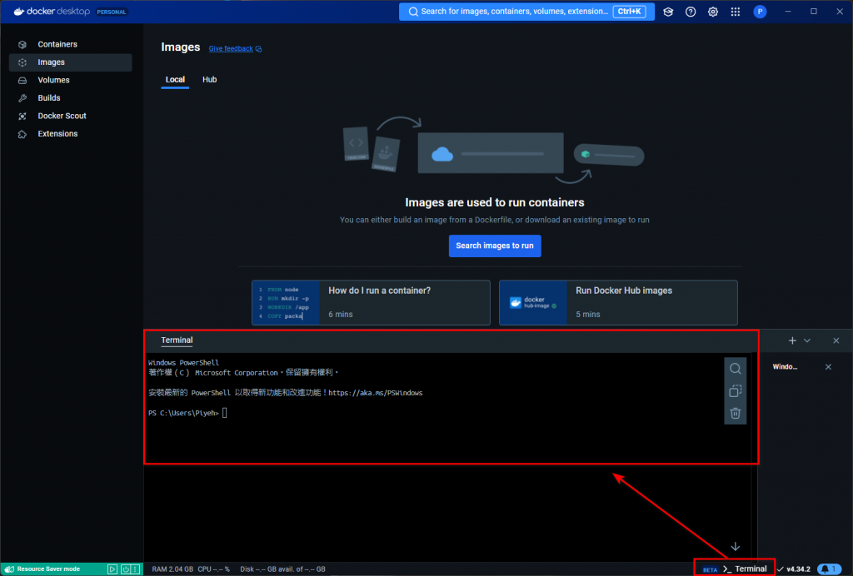
Task: Open the apps grid icon
Action: click(735, 12)
